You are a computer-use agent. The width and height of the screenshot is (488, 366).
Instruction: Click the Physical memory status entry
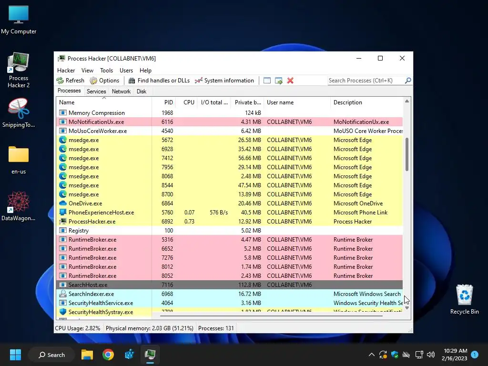click(149, 328)
